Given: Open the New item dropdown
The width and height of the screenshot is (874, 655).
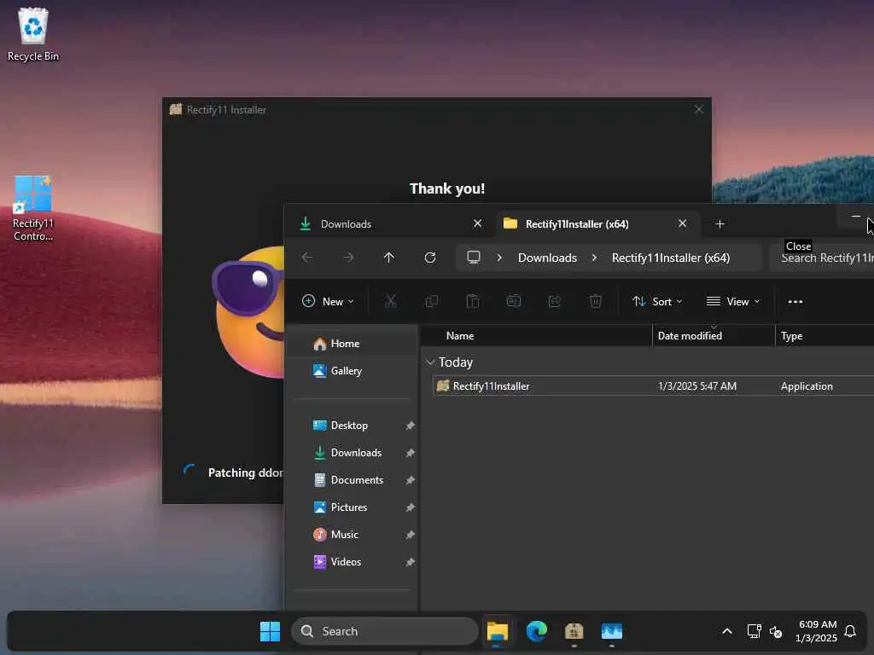Looking at the screenshot, I should (328, 301).
